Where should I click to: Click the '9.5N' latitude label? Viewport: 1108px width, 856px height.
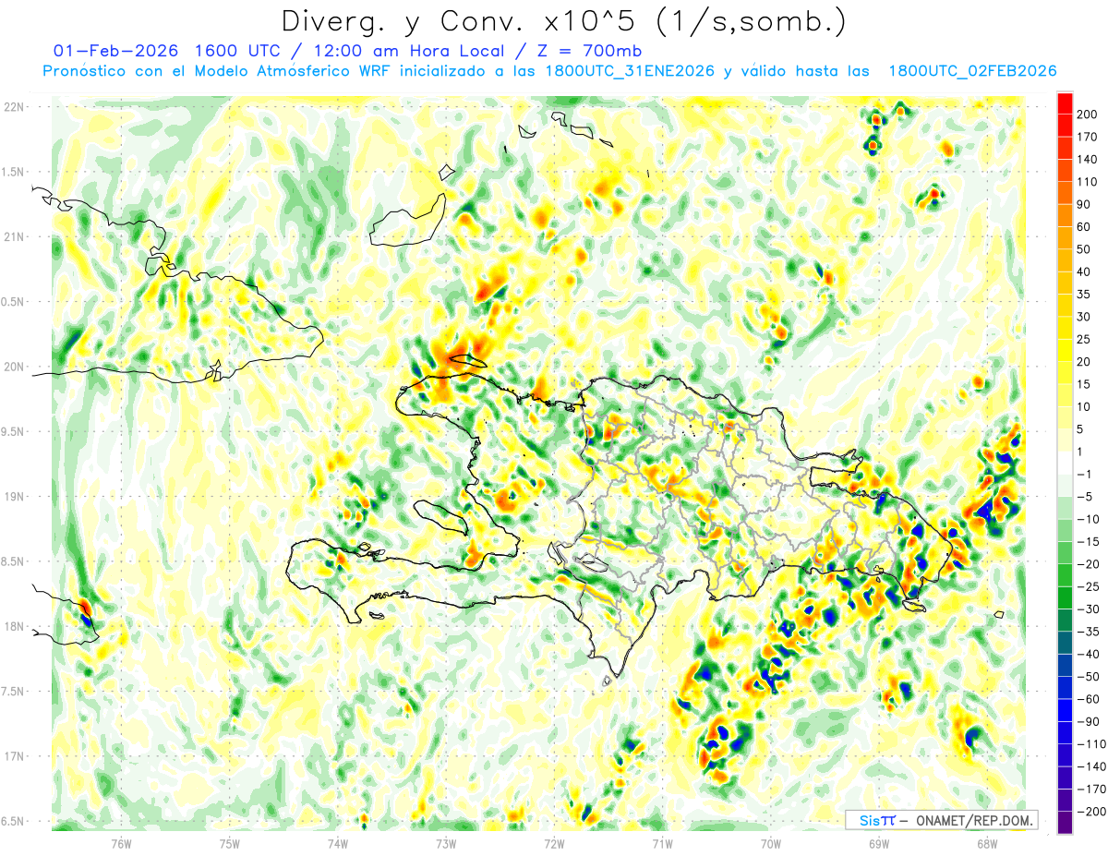[14, 432]
